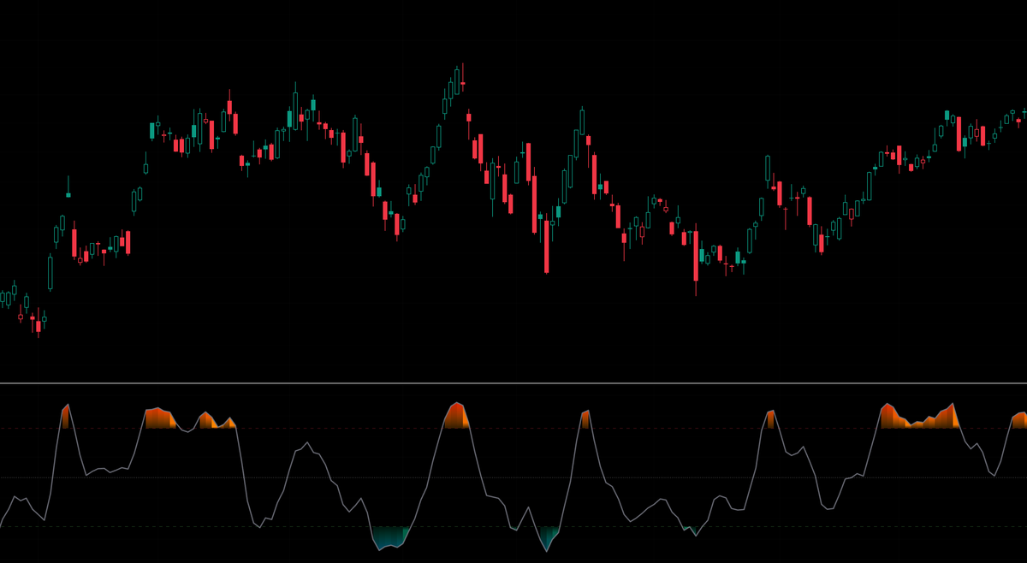Select the pane divider between price and indicator
Image resolution: width=1027 pixels, height=563 pixels.
point(513,382)
